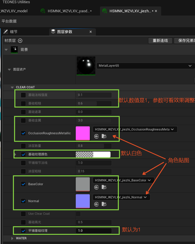The width and height of the screenshot is (195, 244).
Task: Browse to Normal texture in content browser
Action: click(104, 204)
